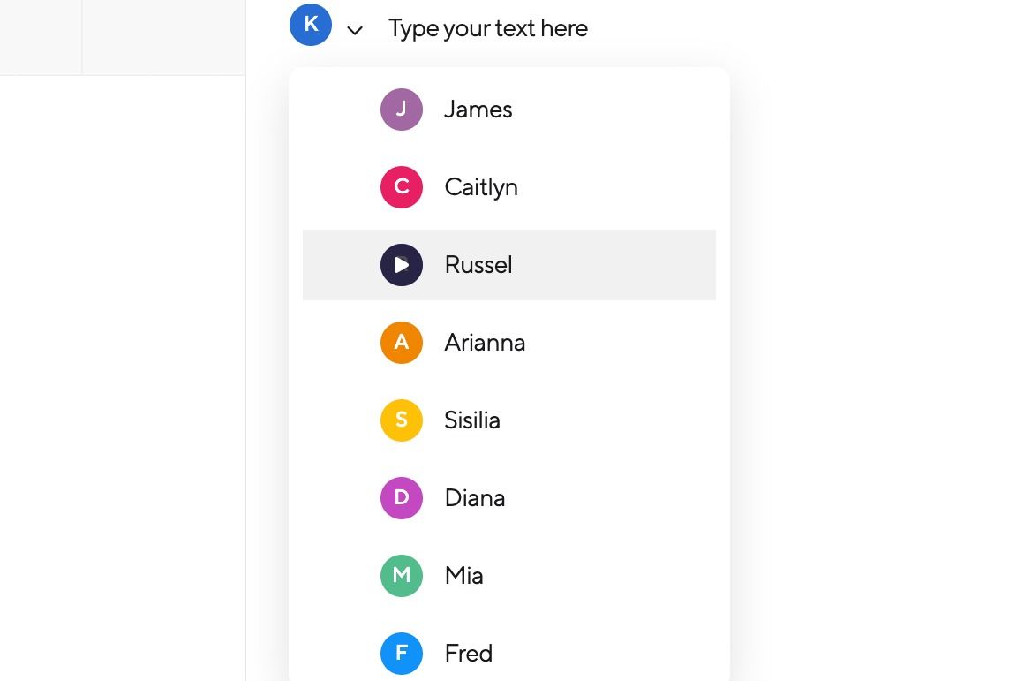
Task: Click Arianna's orange A avatar
Action: (402, 343)
